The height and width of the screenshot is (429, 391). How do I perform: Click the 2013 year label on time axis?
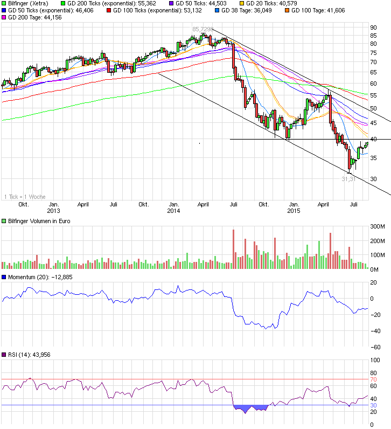[x=54, y=211]
